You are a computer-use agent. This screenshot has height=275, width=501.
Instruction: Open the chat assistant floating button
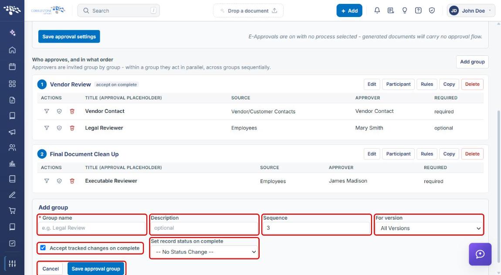pos(480,254)
